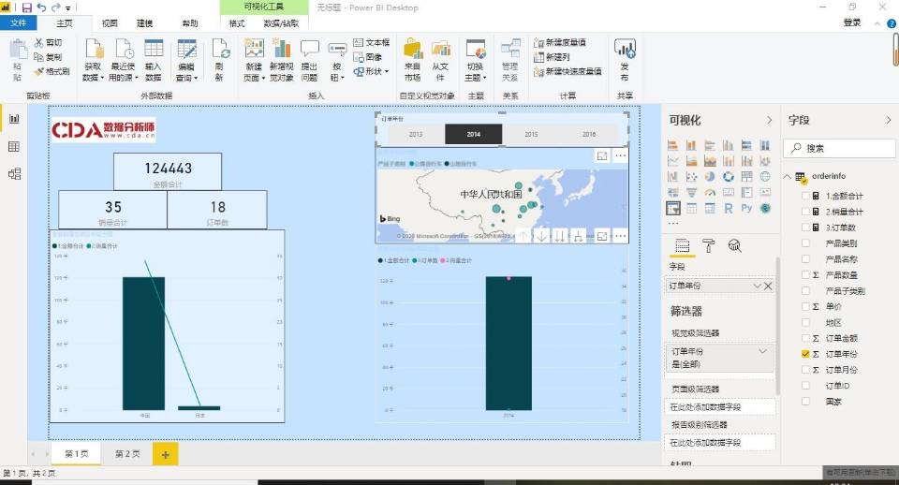Click 登录 sign in link
899x485 pixels.
click(x=852, y=22)
